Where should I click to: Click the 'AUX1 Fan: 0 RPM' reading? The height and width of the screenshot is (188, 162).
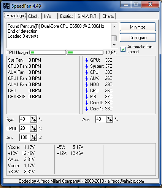pos(24,84)
